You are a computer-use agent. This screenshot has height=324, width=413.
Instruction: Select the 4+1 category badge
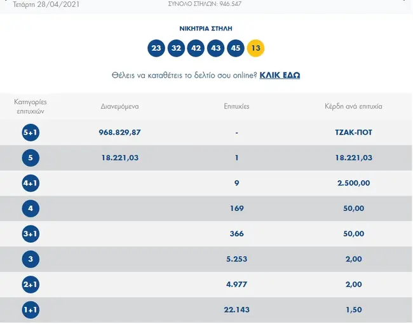coord(30,183)
